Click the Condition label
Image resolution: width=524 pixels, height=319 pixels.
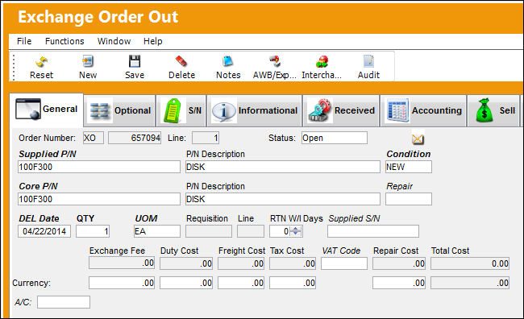pyautogui.click(x=409, y=154)
